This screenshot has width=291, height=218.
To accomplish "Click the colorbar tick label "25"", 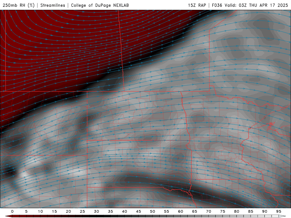I will pyautogui.click(x=83, y=211).
